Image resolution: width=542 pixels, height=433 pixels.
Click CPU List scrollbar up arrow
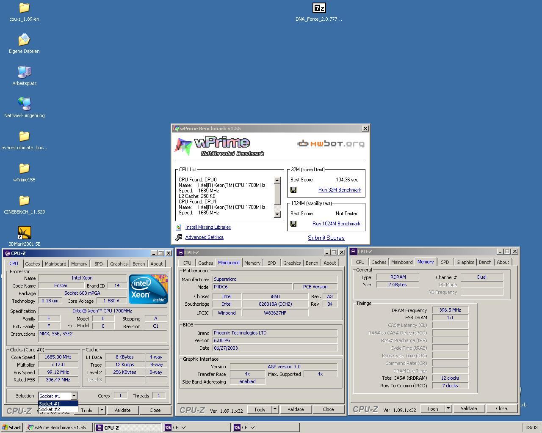coord(277,180)
